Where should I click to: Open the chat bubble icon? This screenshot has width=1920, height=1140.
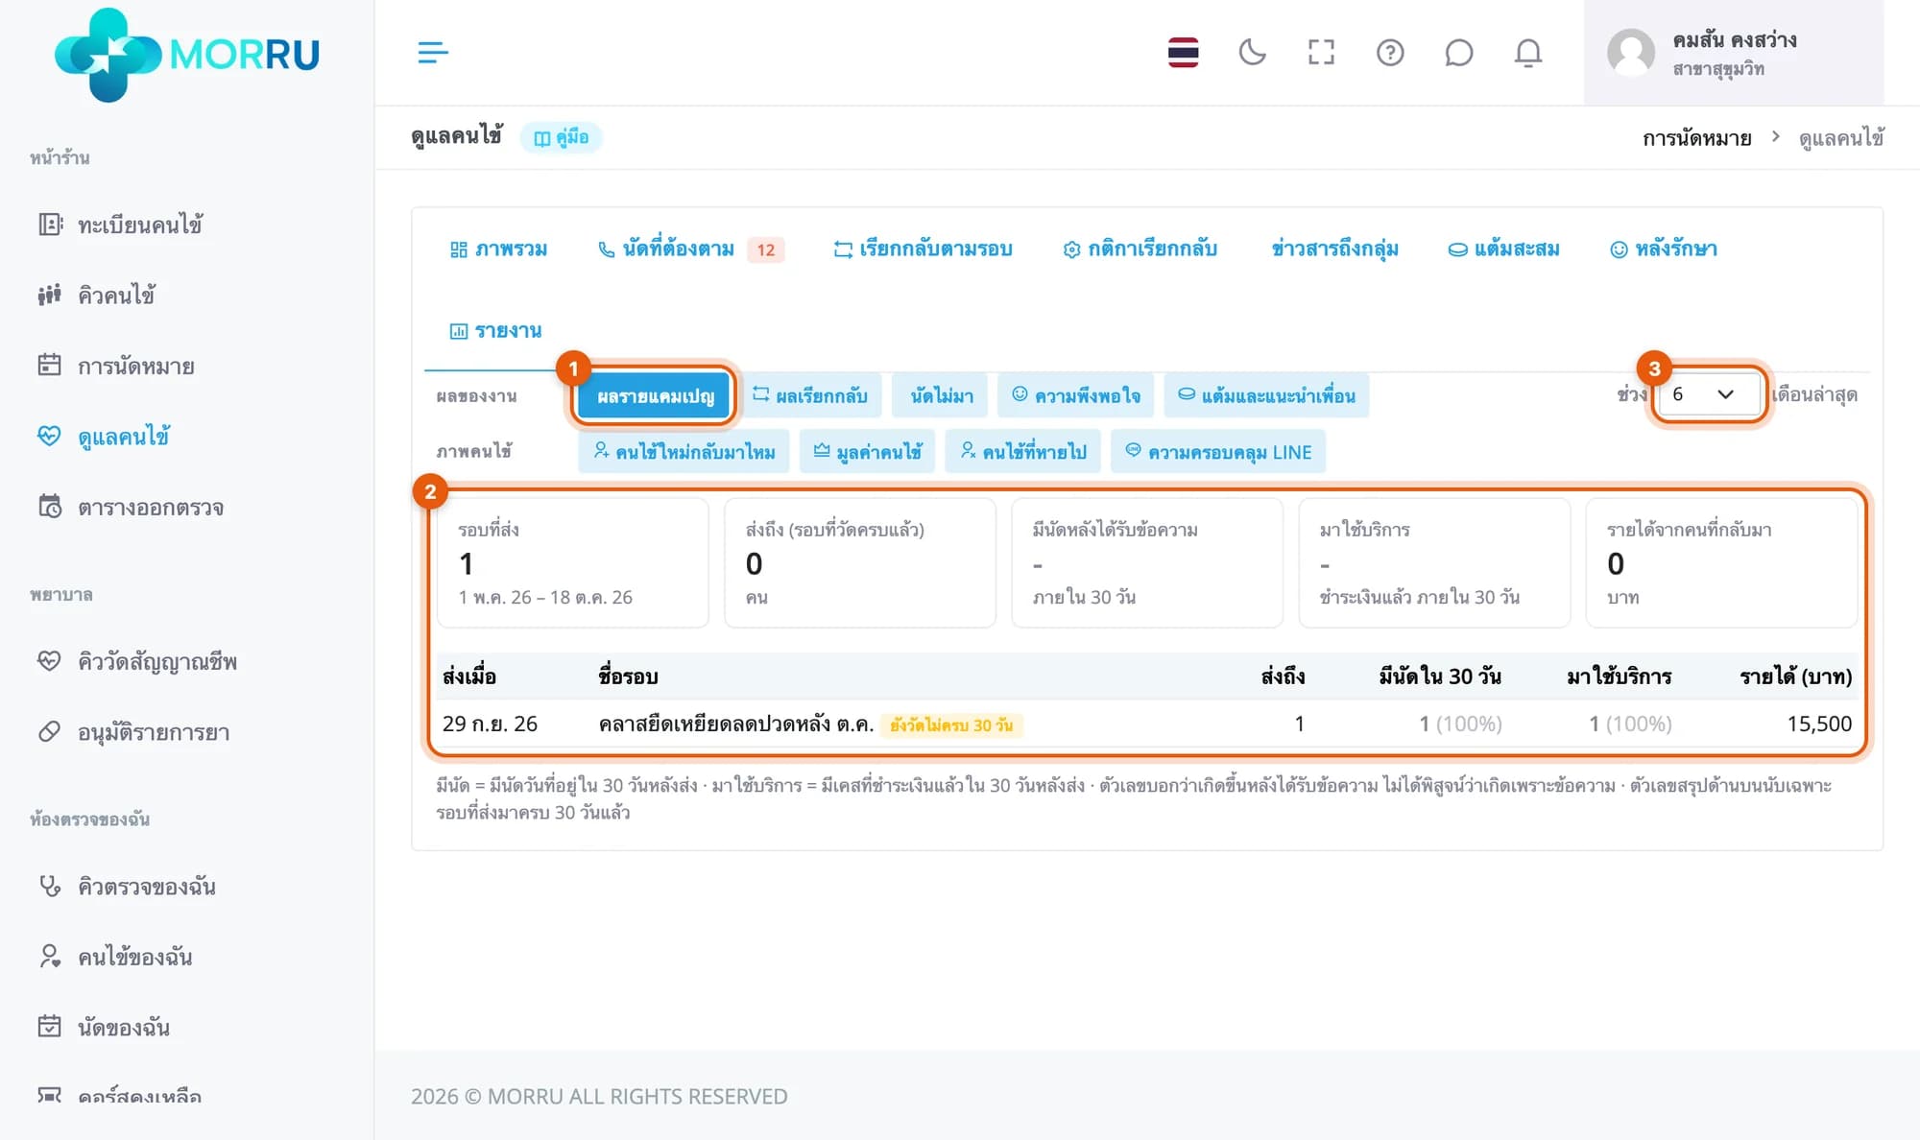pos(1458,52)
